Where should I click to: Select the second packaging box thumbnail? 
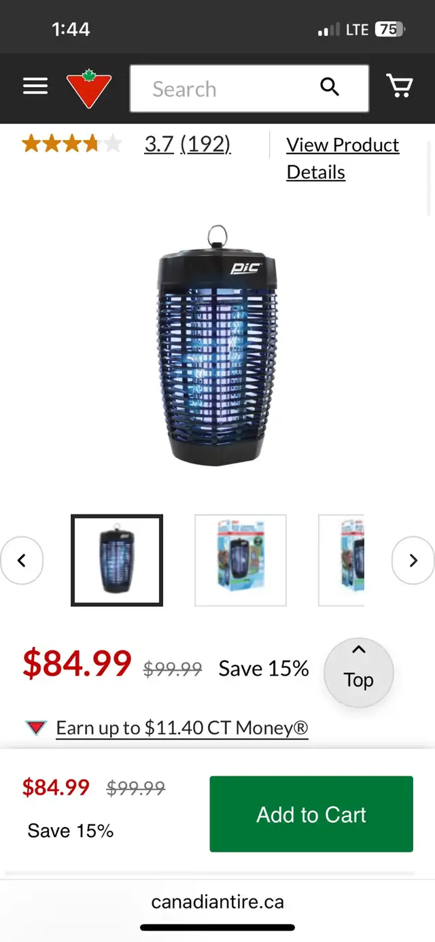(241, 560)
